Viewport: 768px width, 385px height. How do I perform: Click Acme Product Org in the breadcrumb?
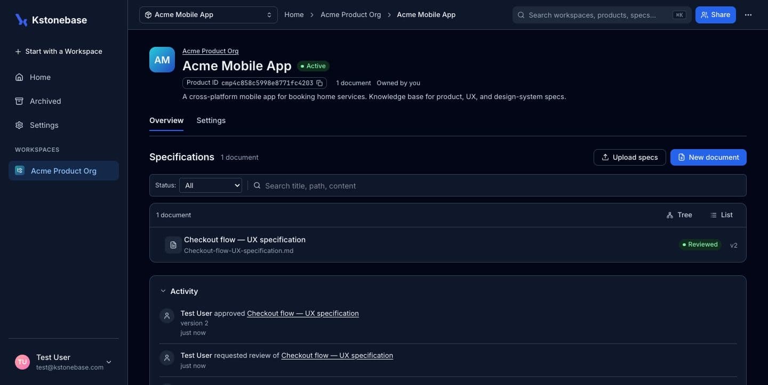351,15
